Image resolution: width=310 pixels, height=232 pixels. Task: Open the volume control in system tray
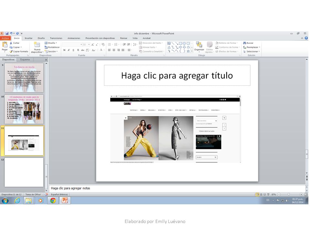[x=287, y=201]
